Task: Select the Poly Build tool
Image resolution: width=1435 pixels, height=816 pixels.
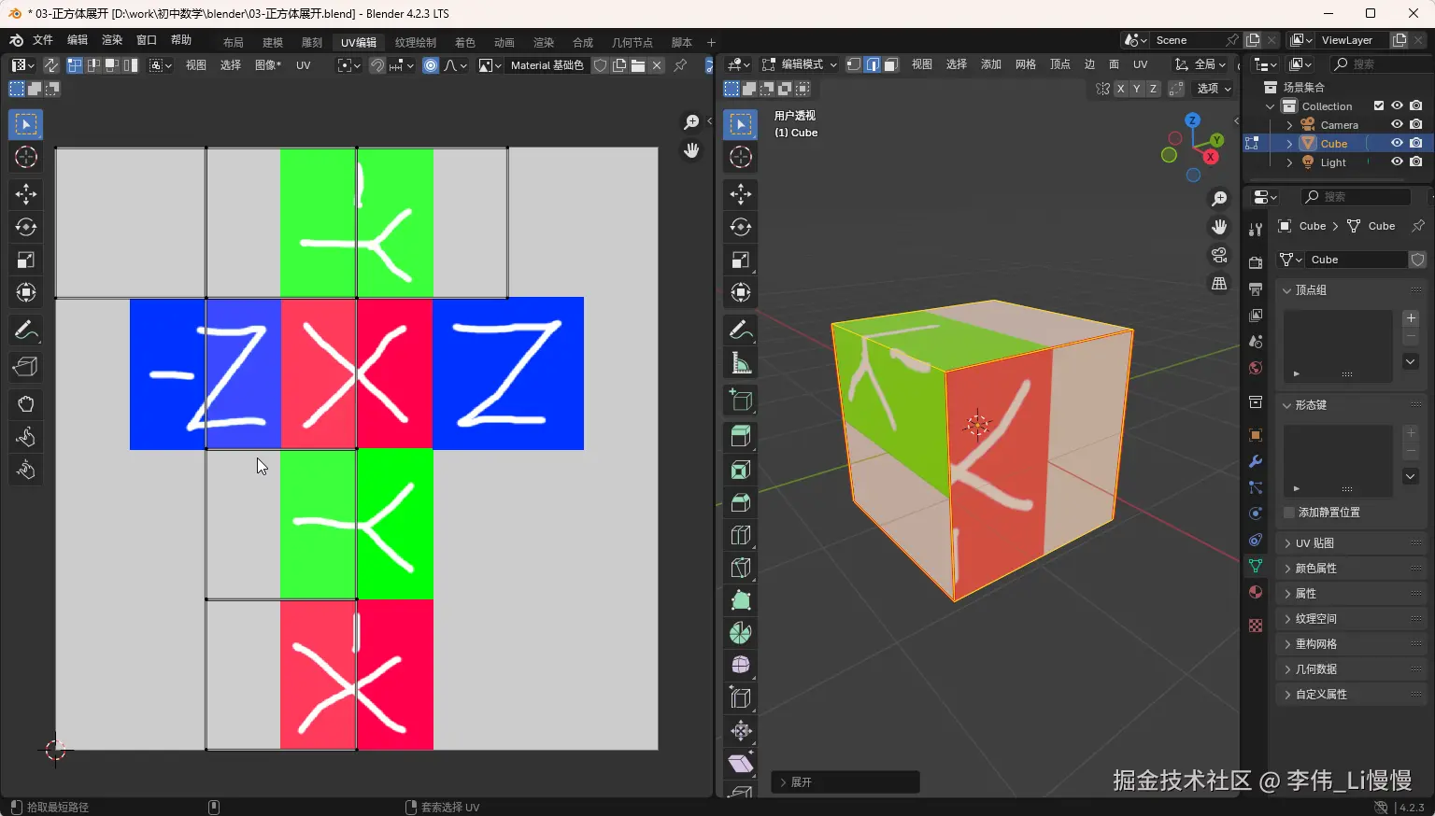Action: tap(741, 600)
